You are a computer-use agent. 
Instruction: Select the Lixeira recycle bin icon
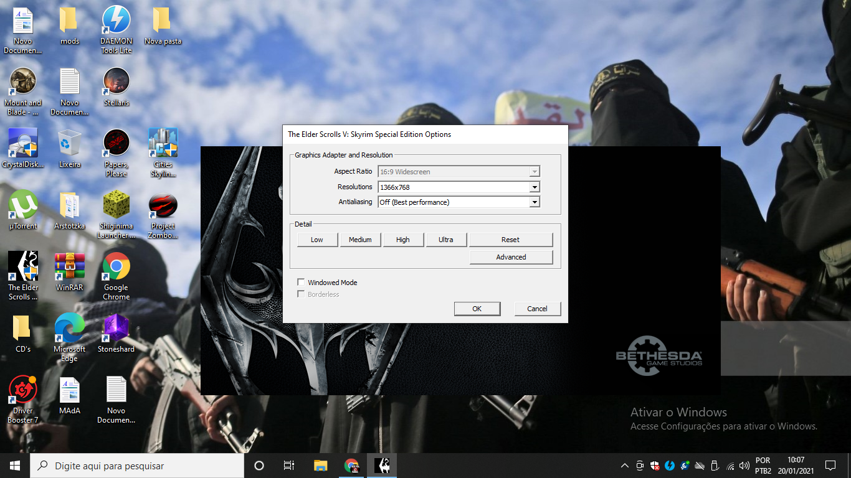[69, 149]
